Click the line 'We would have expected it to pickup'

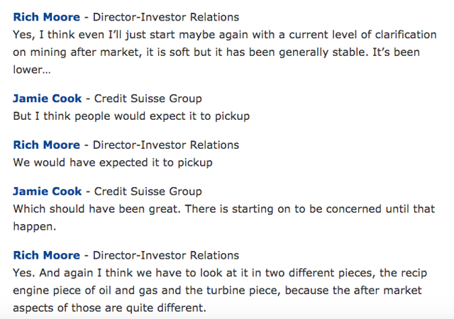point(113,162)
